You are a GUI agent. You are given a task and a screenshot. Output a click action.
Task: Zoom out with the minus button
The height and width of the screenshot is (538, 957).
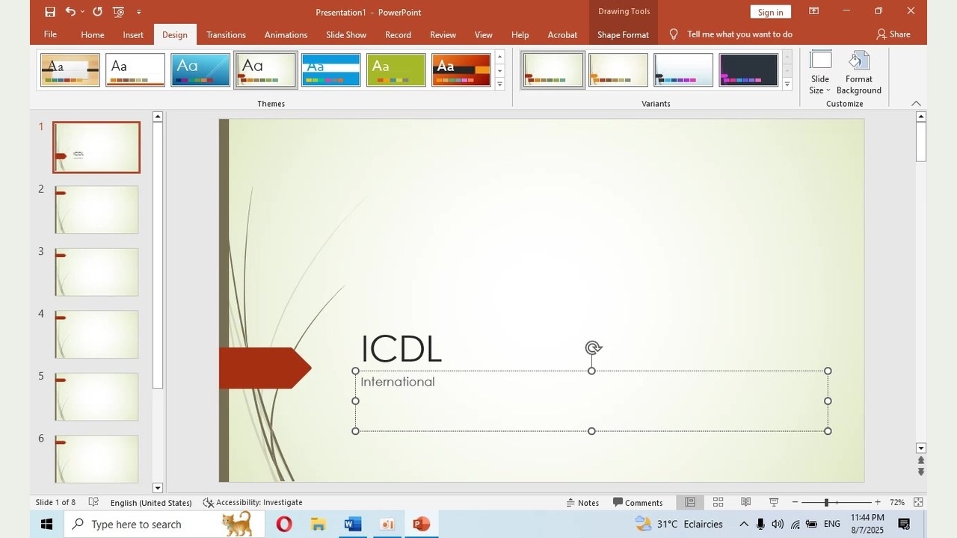tap(795, 502)
